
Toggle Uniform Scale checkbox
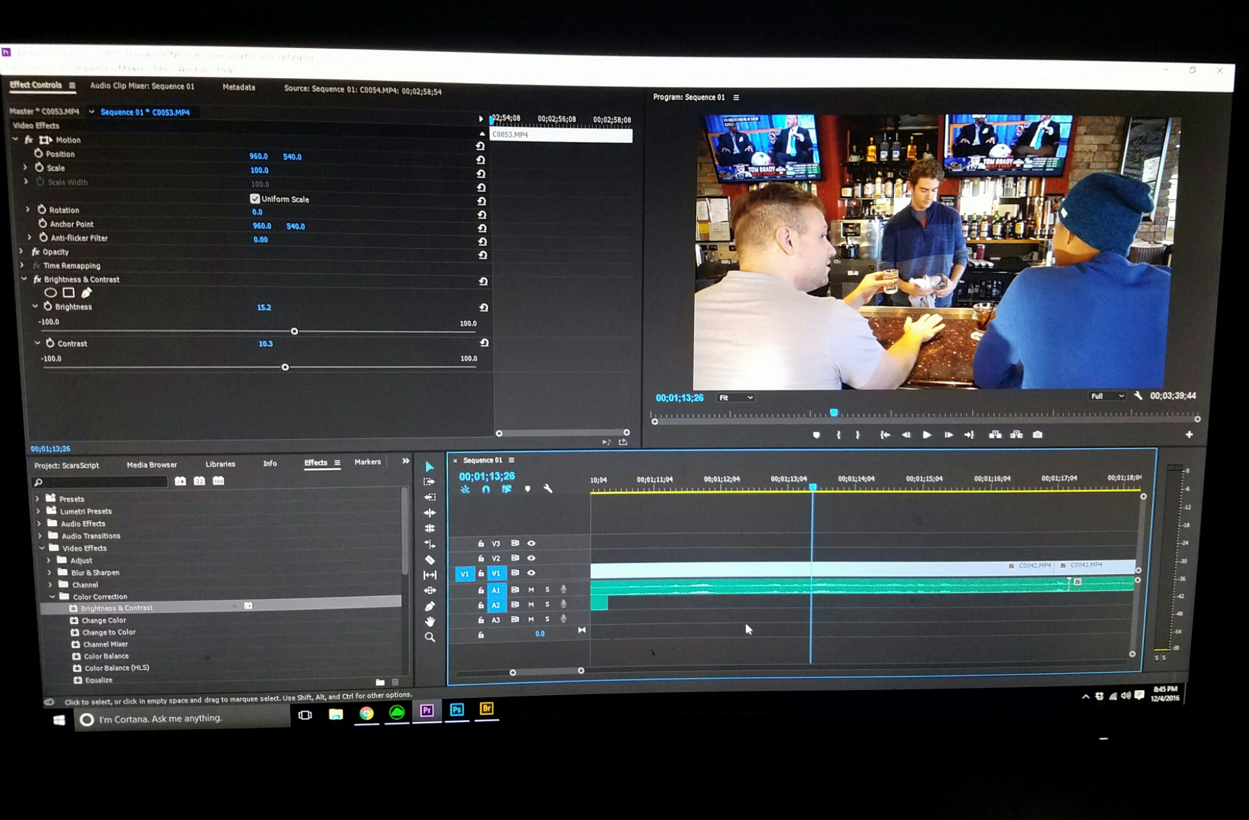255,199
